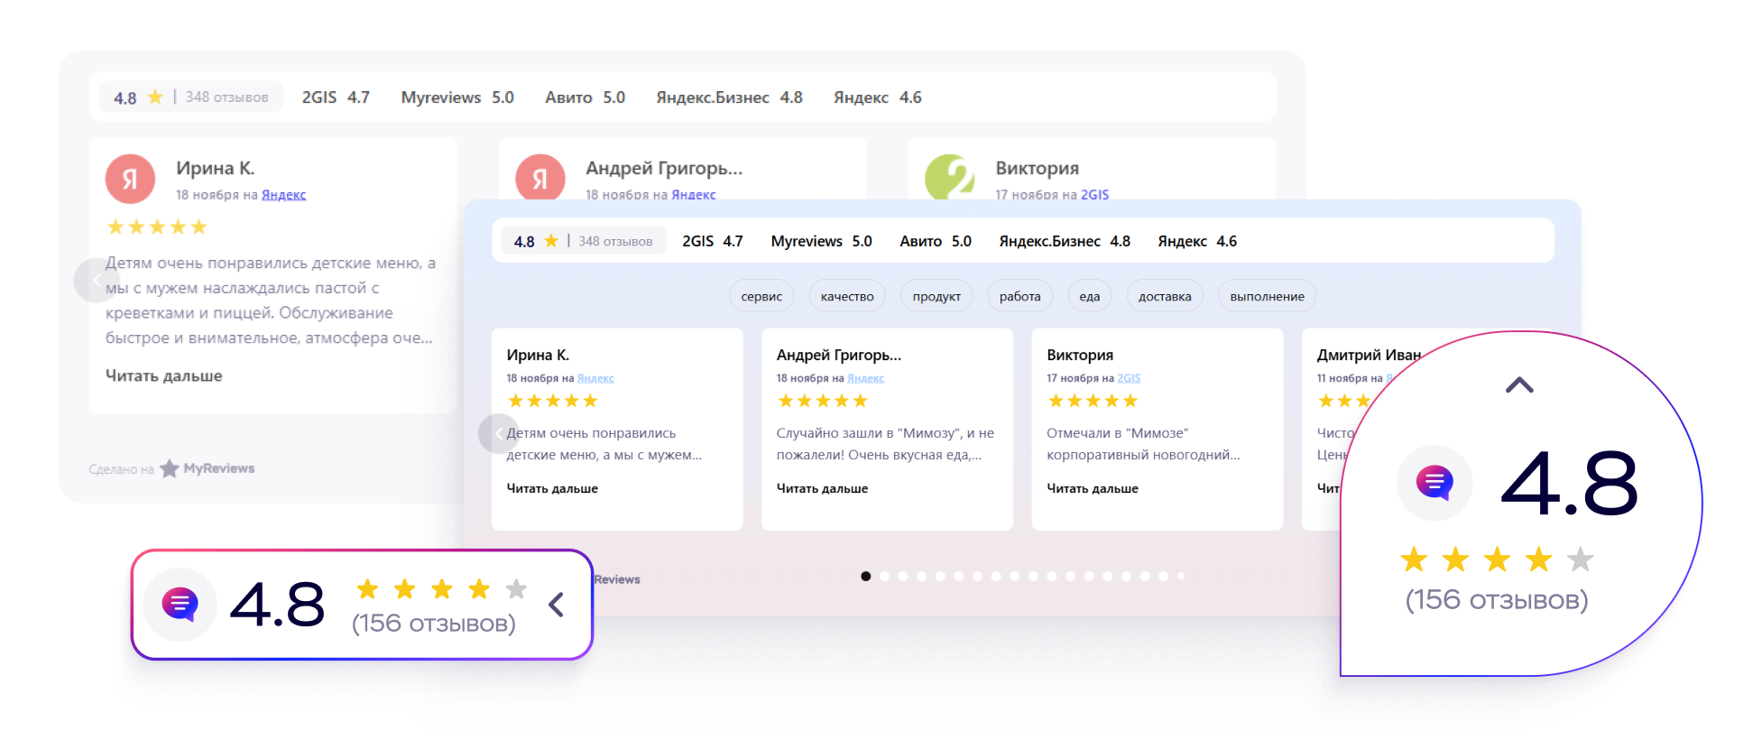Open Яндекс link under Ирина К. in back widget

click(283, 195)
